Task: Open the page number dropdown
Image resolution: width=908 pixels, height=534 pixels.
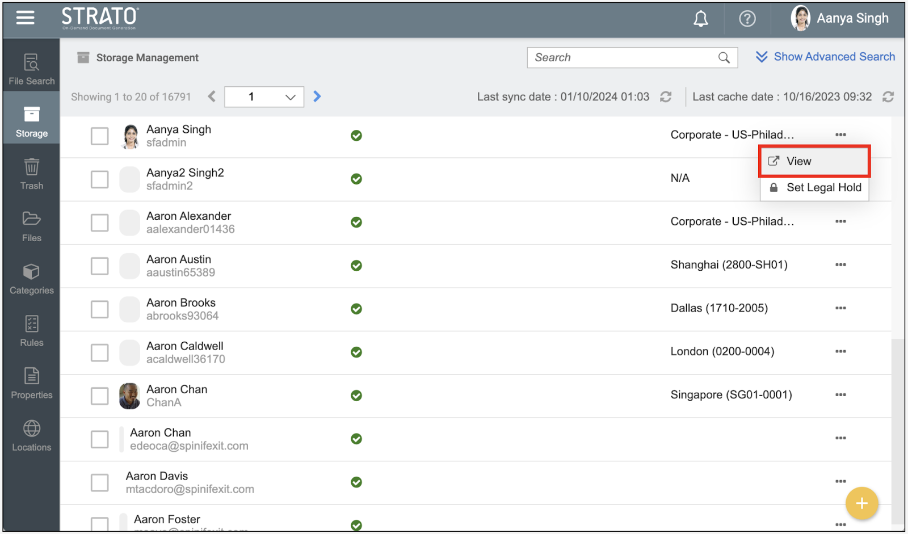Action: [x=264, y=97]
